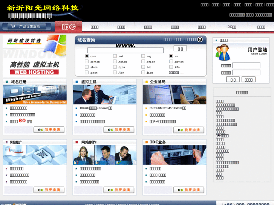Check the .org.cn domain checkbox
This screenshot has height=205, width=274.
[143, 61]
